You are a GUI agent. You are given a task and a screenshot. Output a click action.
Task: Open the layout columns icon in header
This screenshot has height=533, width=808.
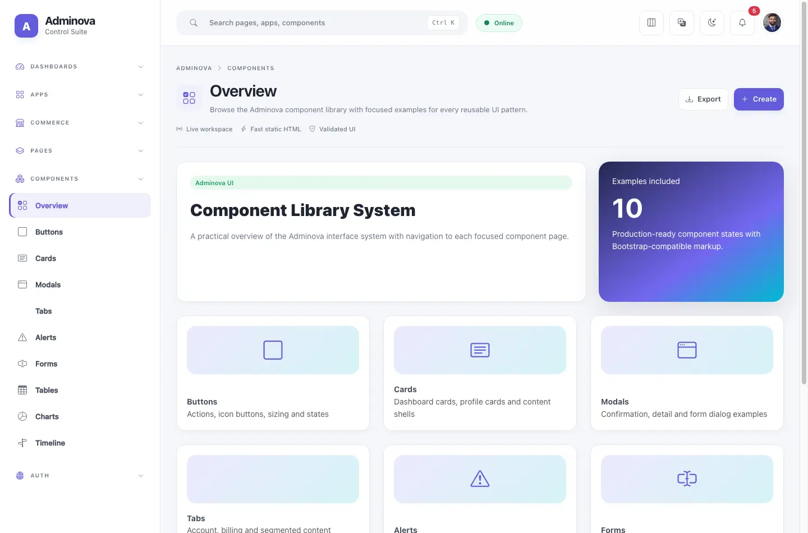pyautogui.click(x=651, y=23)
